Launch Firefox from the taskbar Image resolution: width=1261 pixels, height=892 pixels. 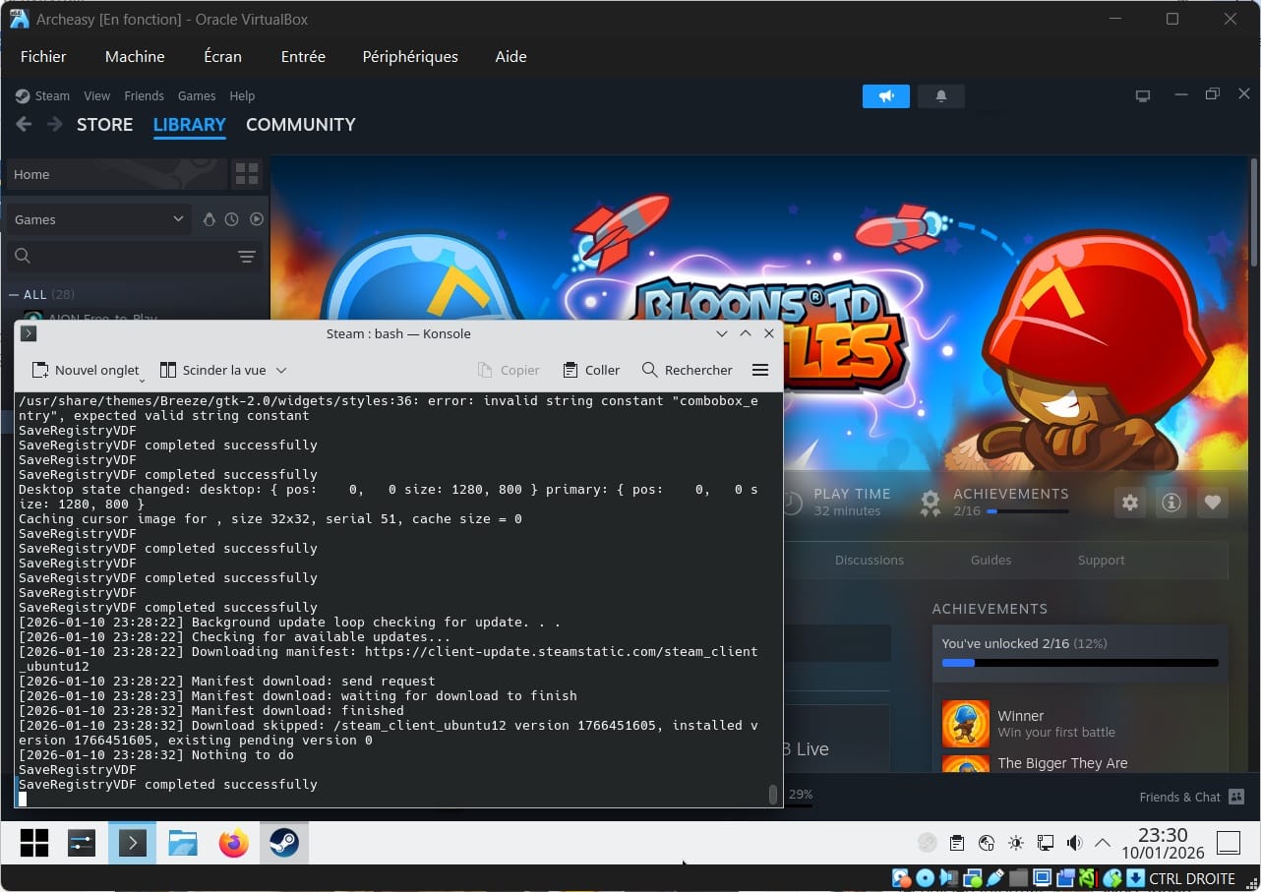(x=233, y=843)
